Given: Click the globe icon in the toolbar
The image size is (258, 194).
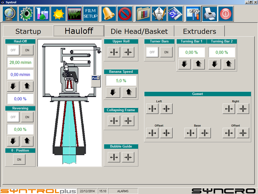Looking at the screenshot, I should tap(10, 14).
